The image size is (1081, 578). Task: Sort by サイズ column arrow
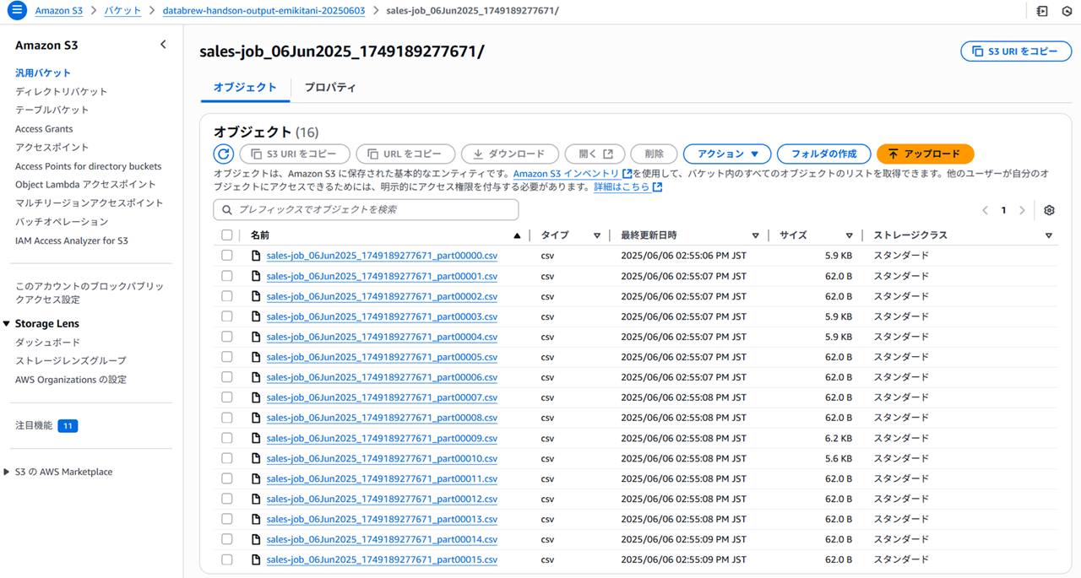click(x=850, y=235)
